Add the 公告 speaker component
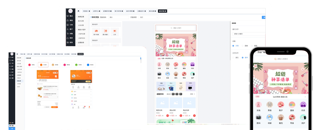Image resolution: width=315 pixels, height=130 pixels. [115, 32]
